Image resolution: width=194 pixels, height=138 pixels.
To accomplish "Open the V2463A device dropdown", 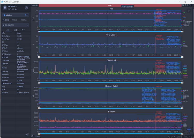I will coord(16,15).
